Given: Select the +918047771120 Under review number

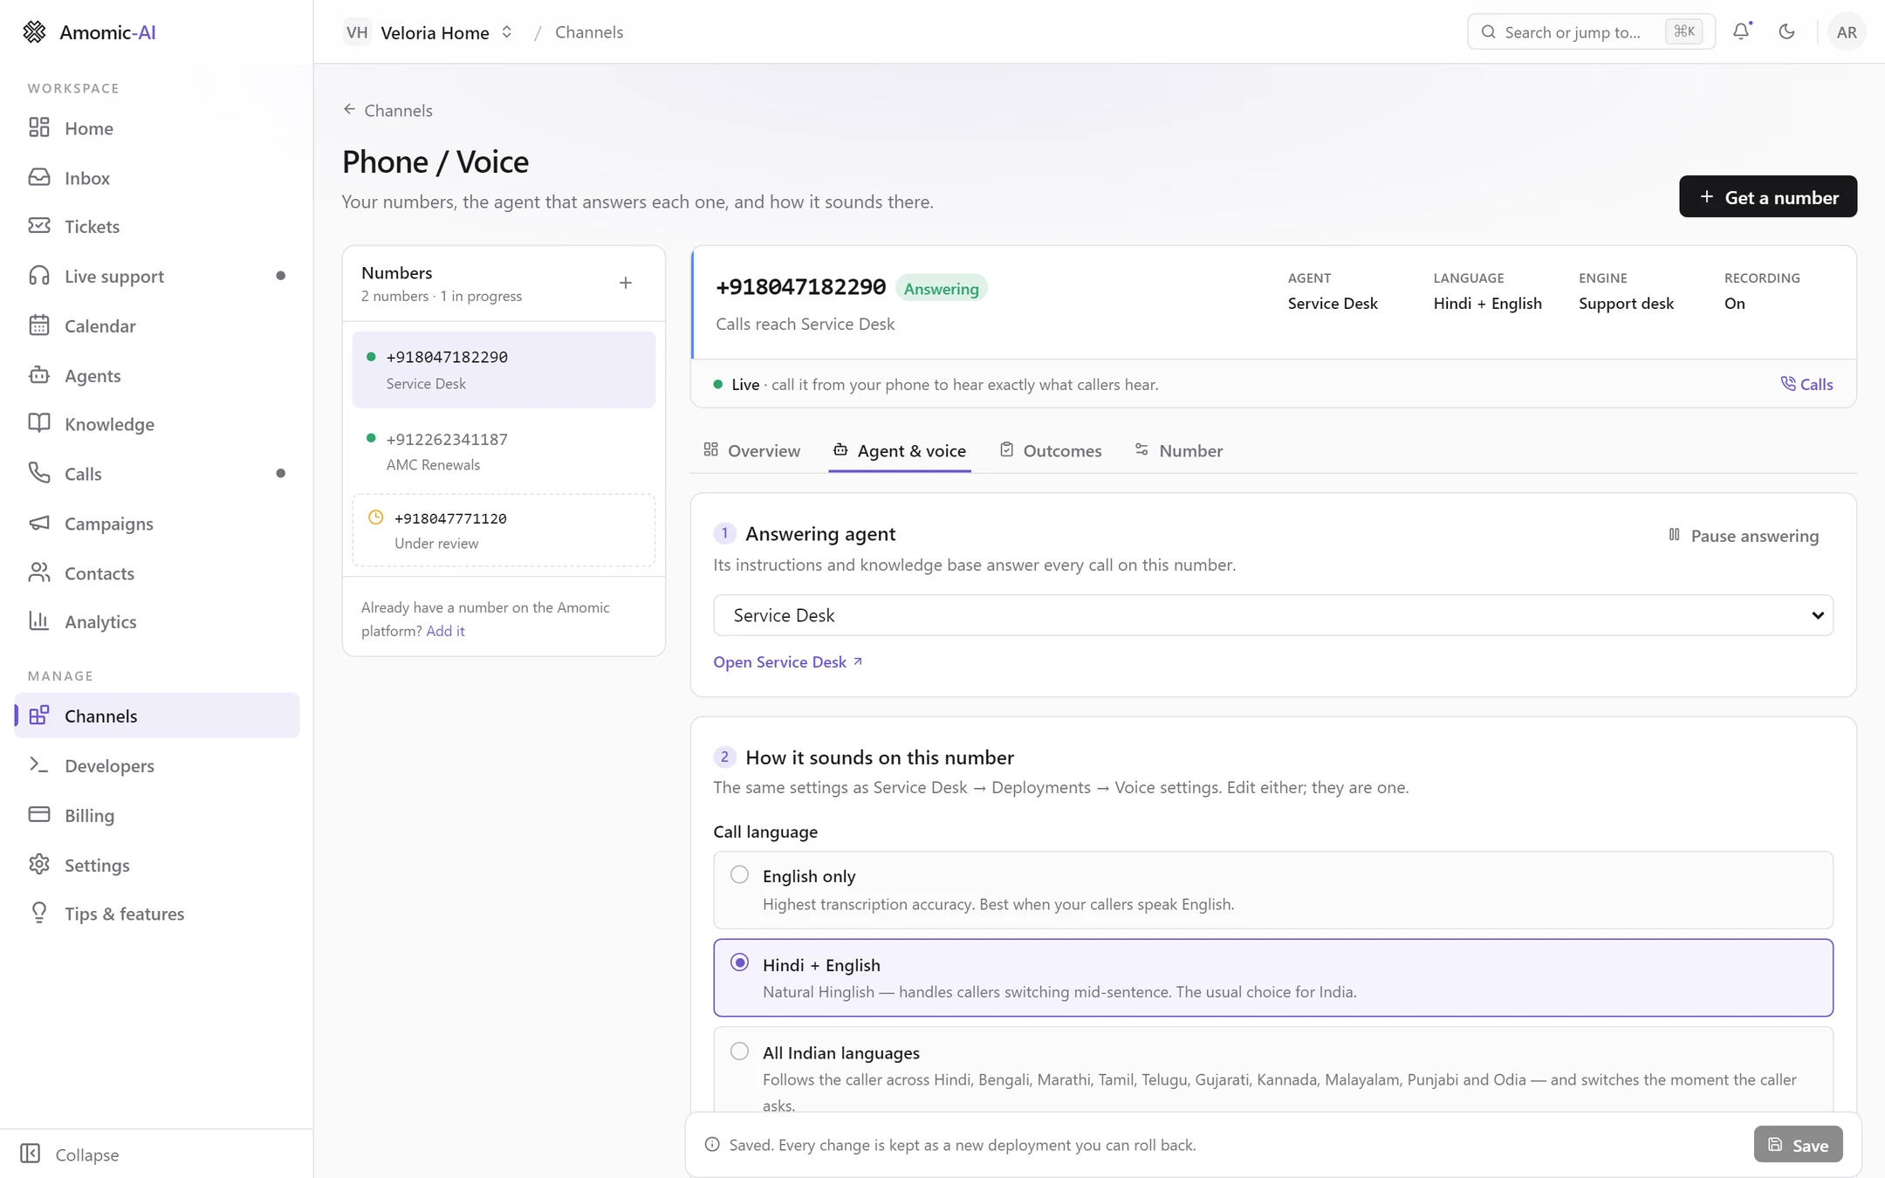Looking at the screenshot, I should click(x=504, y=530).
